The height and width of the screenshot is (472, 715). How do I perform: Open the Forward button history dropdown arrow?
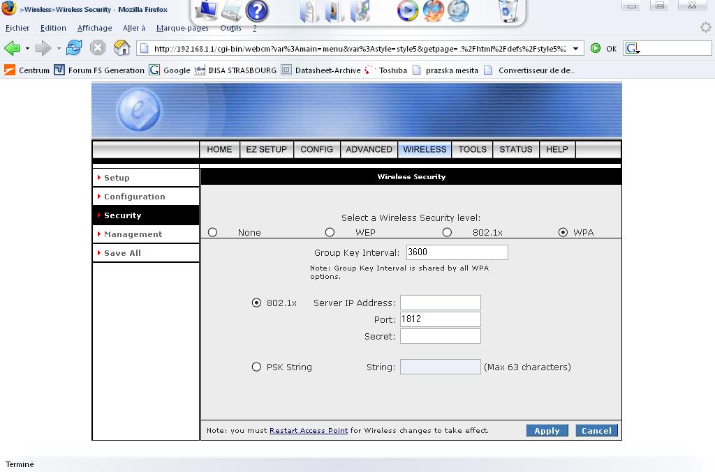pos(59,48)
